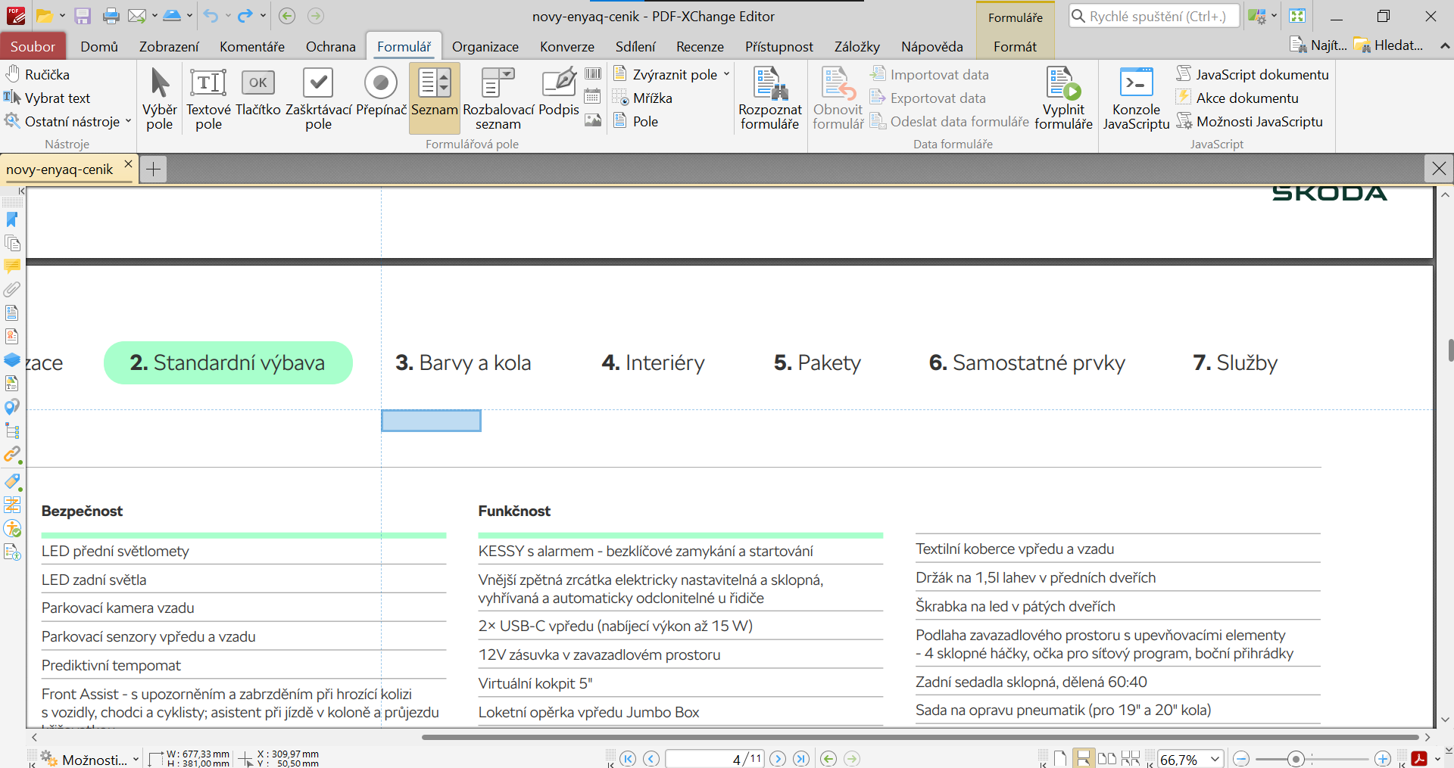Print document using printer icon
Viewport: 1454px width, 768px height.
(x=111, y=16)
